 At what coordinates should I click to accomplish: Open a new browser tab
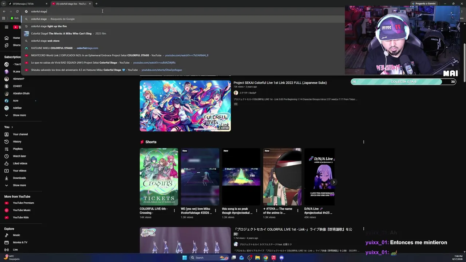[x=96, y=4]
